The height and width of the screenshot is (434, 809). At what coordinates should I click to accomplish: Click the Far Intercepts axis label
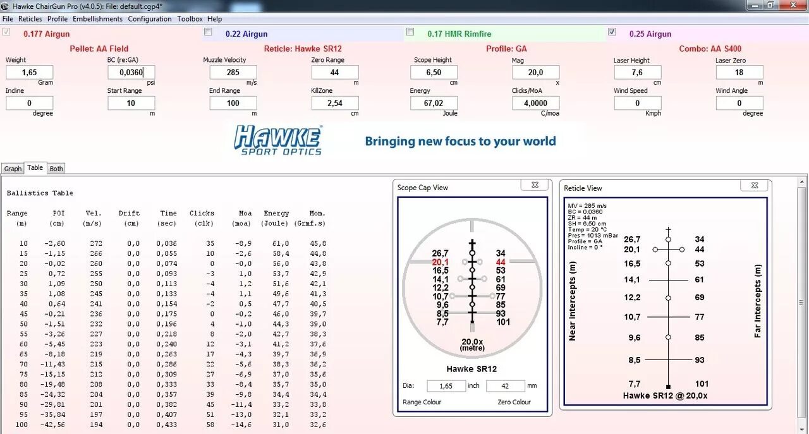click(758, 301)
